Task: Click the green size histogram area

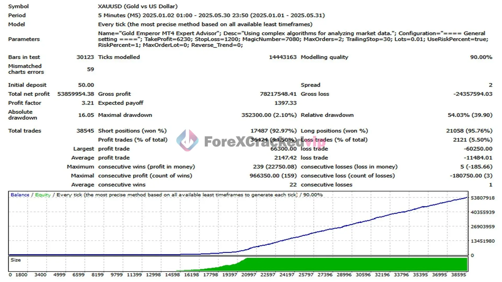Action: coord(356,264)
